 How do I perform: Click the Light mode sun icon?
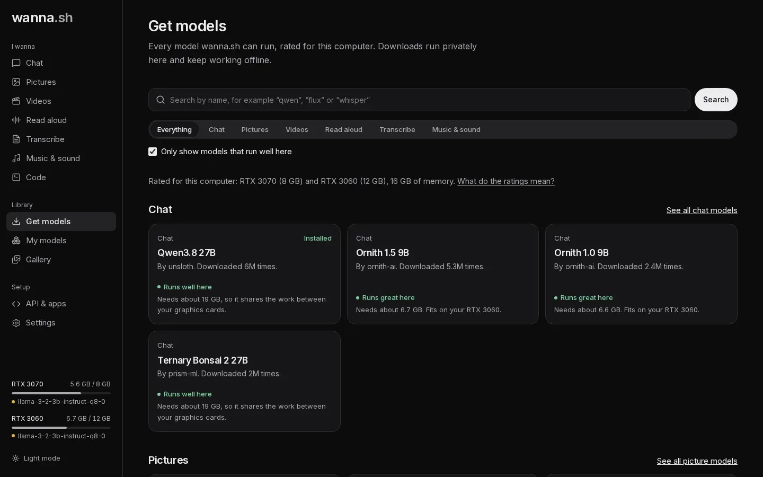pos(15,458)
